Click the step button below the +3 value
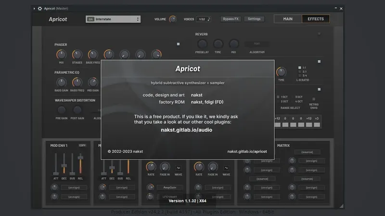Viewport: 385px width, 216px height. (x=317, y=125)
